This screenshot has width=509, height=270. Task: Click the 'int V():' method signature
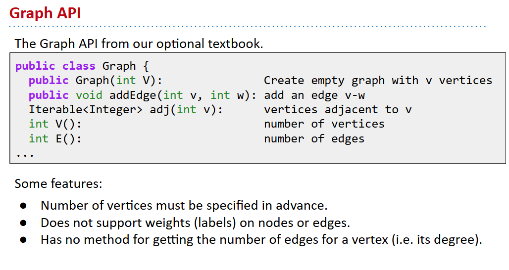pyautogui.click(x=55, y=124)
